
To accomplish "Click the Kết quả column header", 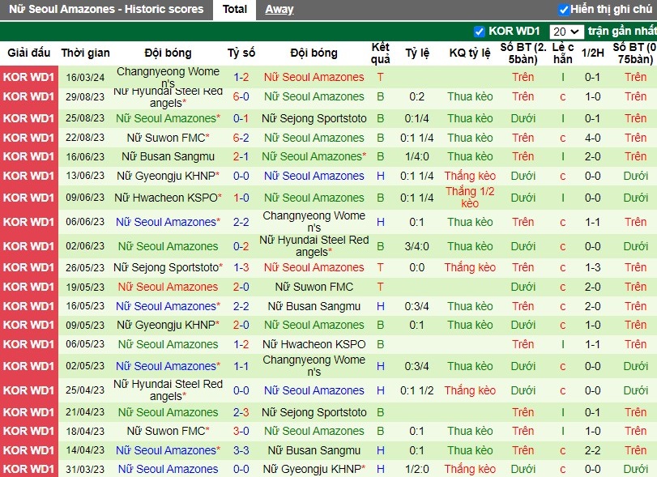I will pos(380,53).
